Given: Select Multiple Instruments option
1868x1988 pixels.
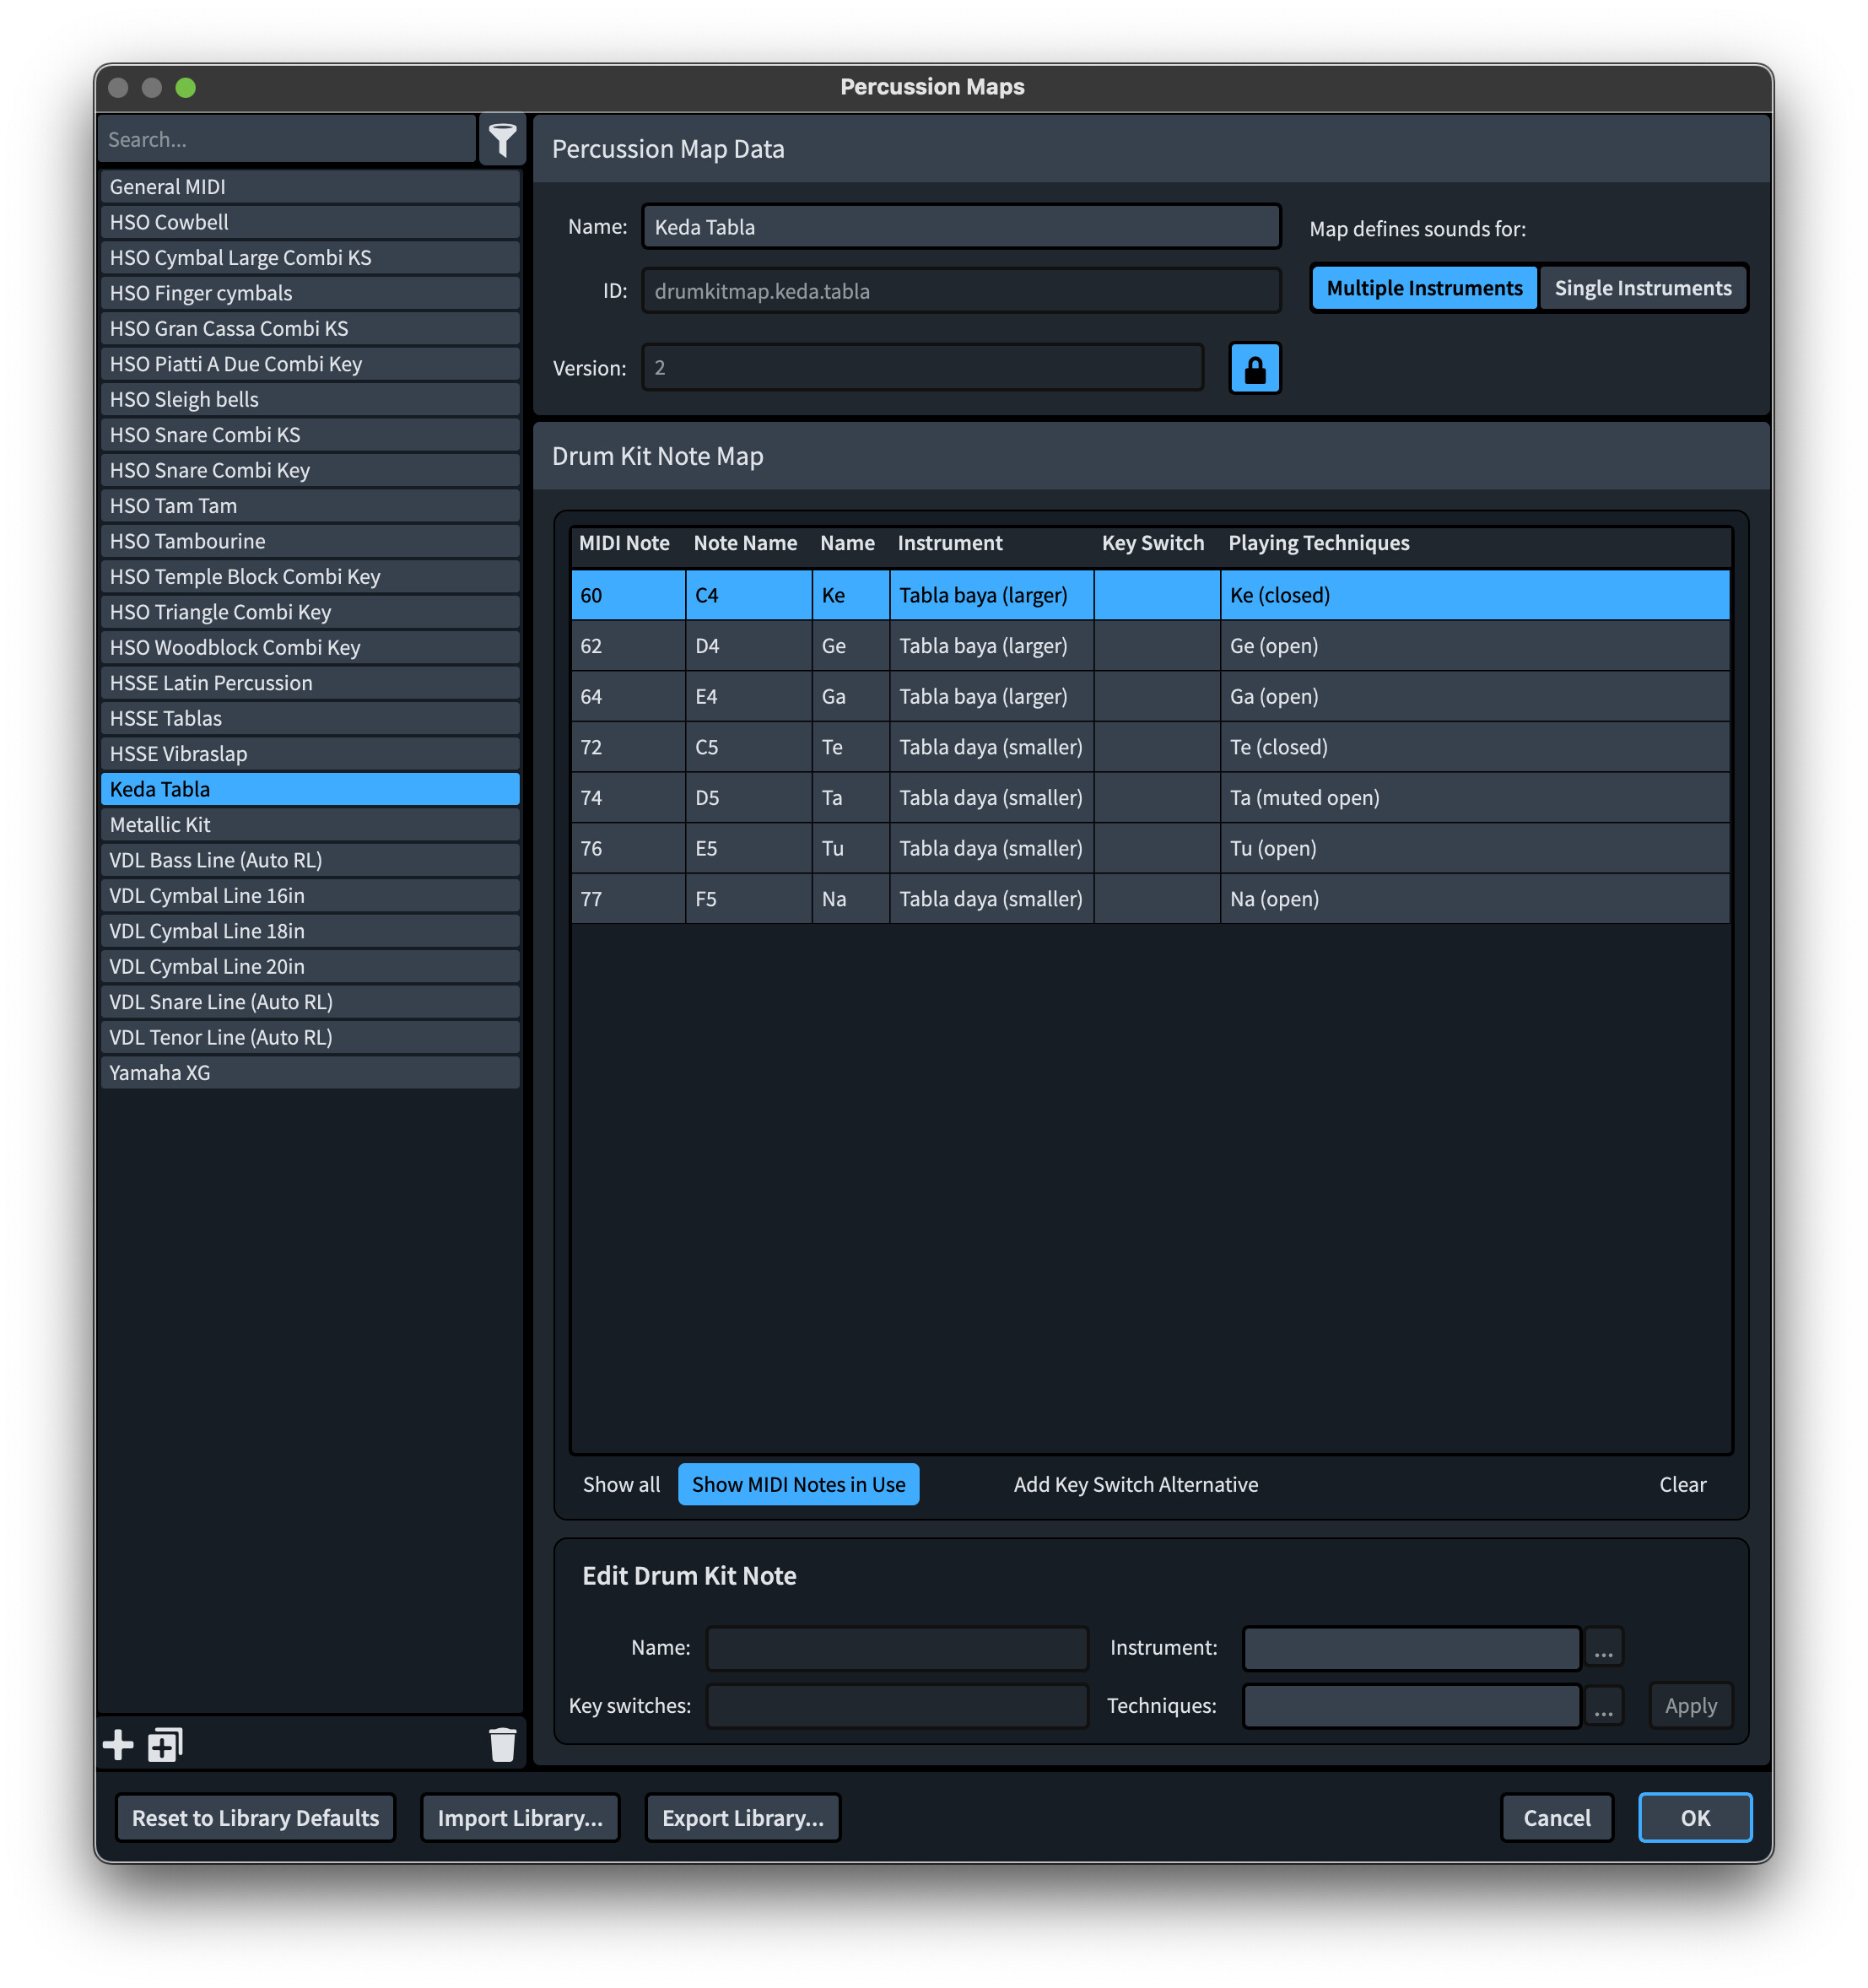Looking at the screenshot, I should click(x=1423, y=288).
